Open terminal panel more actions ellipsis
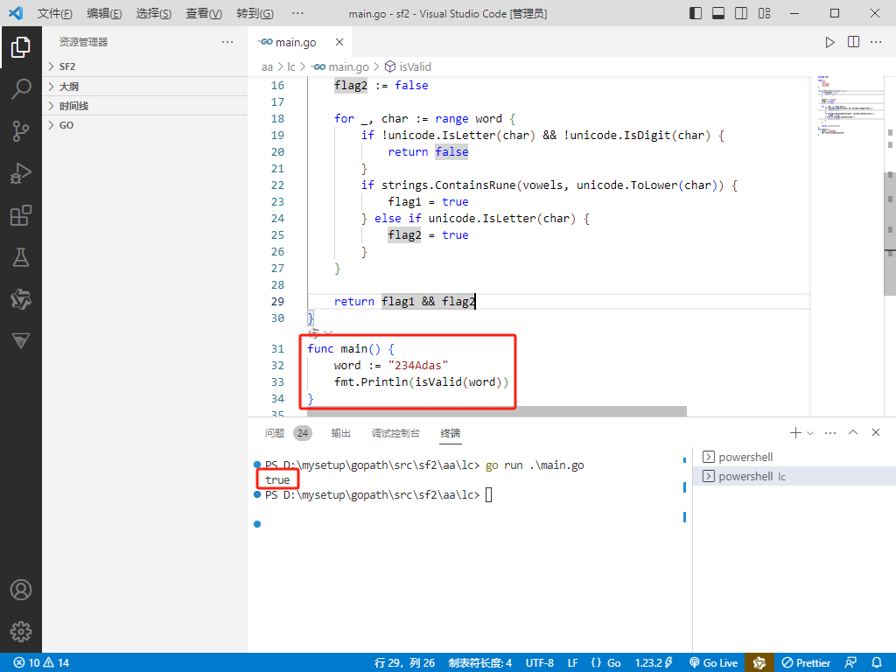 pyautogui.click(x=830, y=432)
